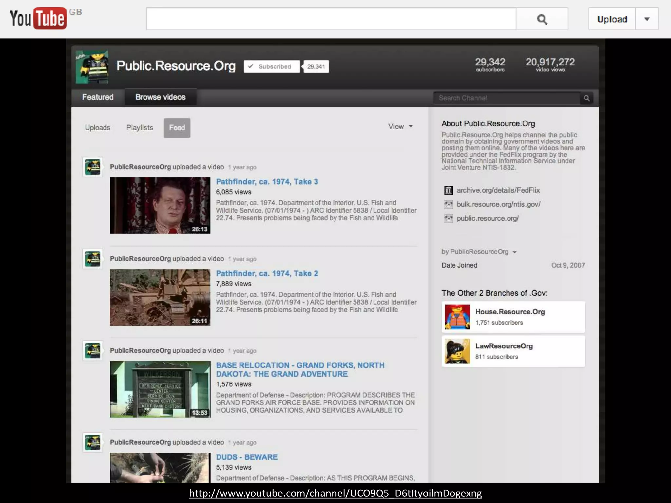Screen dimensions: 671x503
Task: Open the Upload dropdown arrow
Action: coord(647,19)
